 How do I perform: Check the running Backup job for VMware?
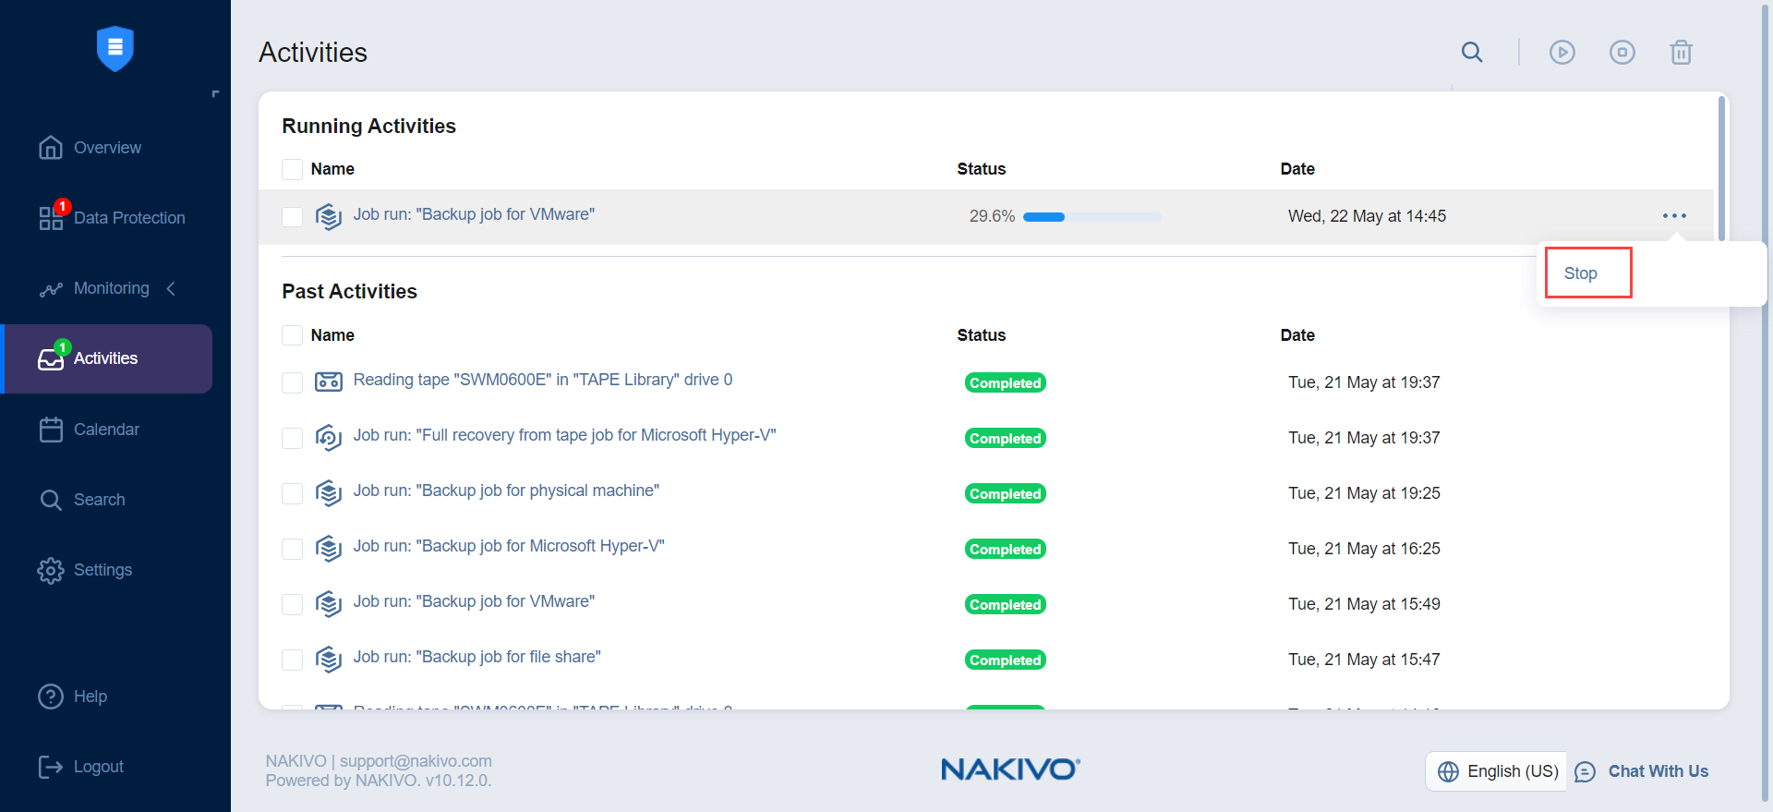[x=292, y=216]
